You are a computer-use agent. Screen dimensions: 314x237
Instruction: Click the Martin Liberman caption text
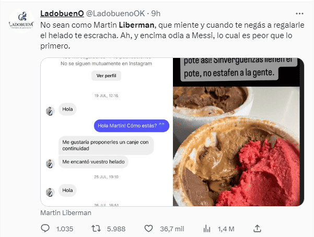coord(66,212)
